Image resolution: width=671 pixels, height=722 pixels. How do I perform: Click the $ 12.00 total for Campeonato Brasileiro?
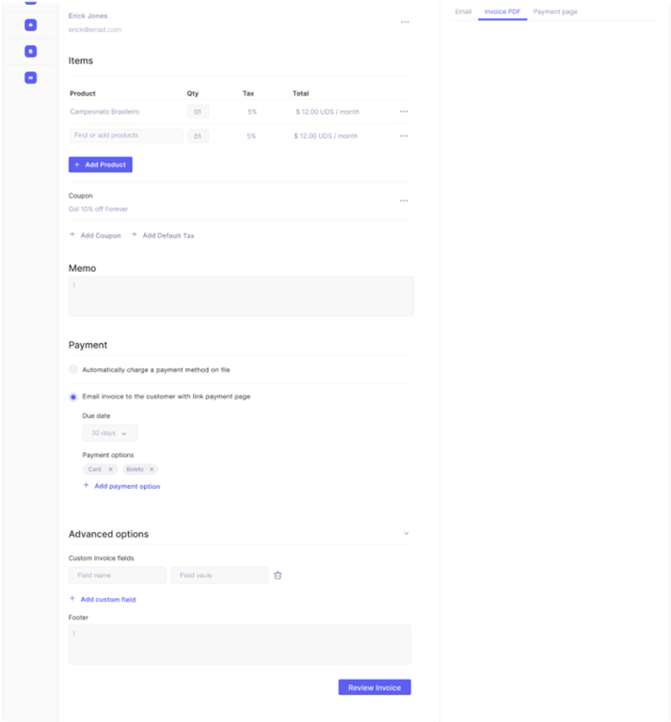[x=328, y=112]
